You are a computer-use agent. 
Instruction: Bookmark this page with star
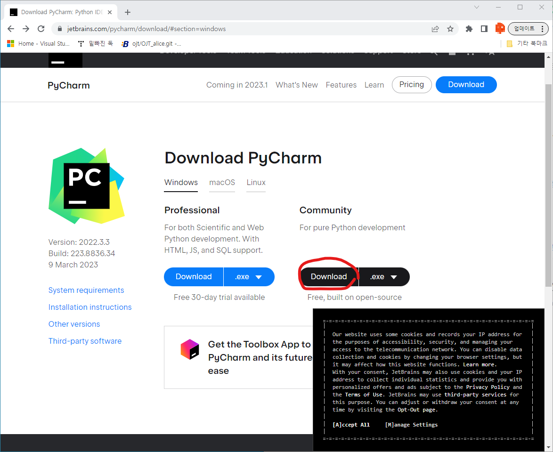[x=450, y=29]
